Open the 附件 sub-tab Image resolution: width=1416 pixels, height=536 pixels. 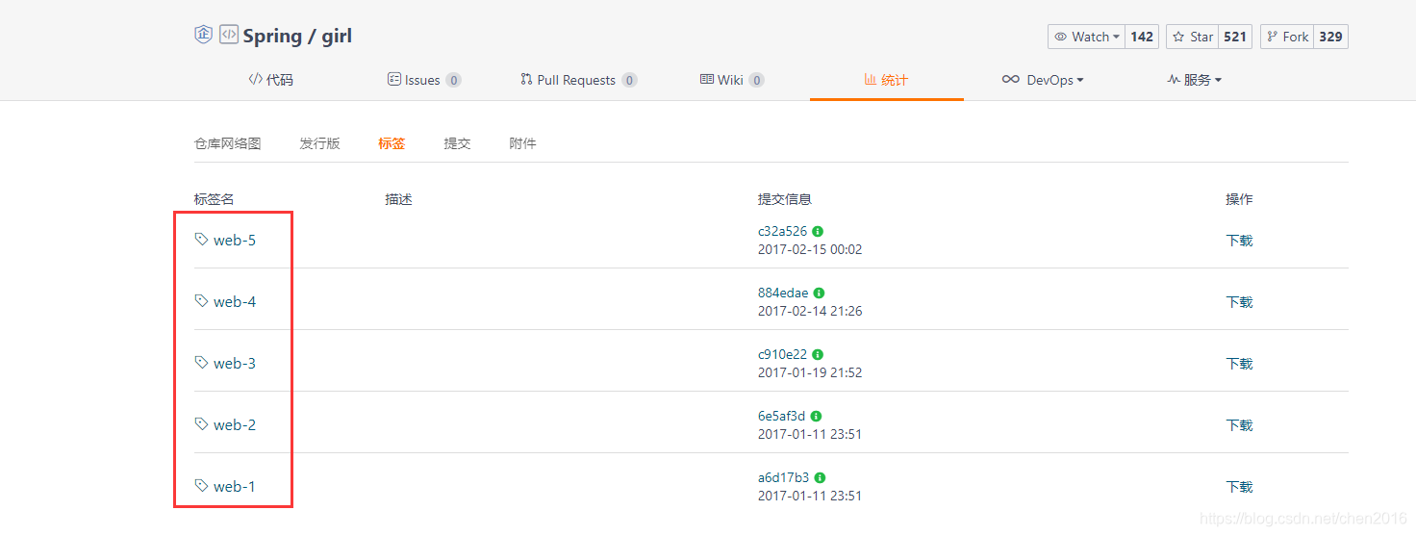(x=522, y=143)
